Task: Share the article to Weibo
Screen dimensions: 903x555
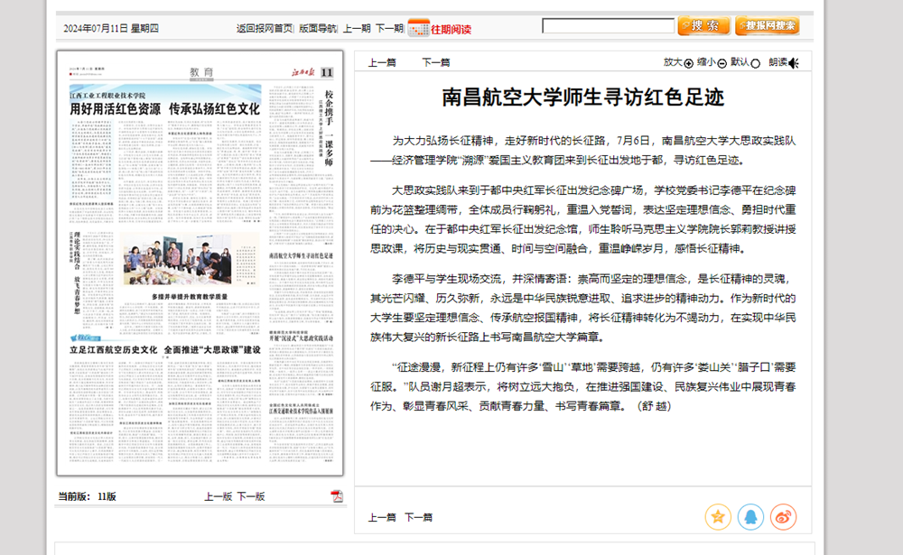Action: [783, 516]
